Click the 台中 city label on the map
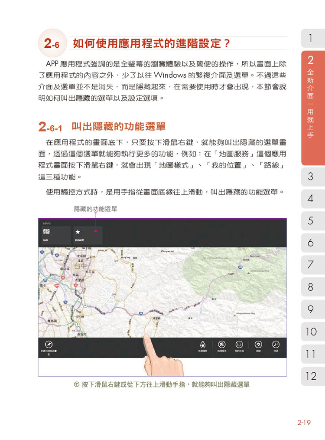 click(x=81, y=266)
